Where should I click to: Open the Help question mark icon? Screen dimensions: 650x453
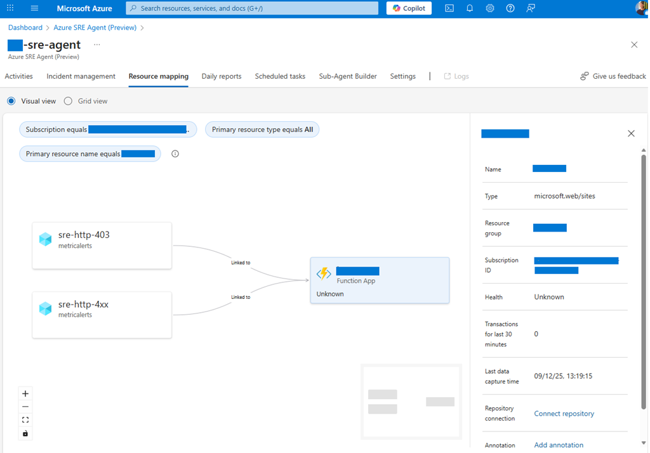(510, 8)
